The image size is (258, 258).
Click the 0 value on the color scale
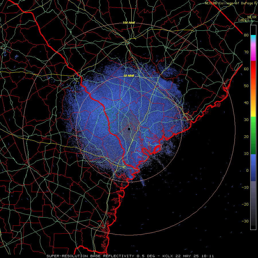pyautogui.click(x=247, y=171)
